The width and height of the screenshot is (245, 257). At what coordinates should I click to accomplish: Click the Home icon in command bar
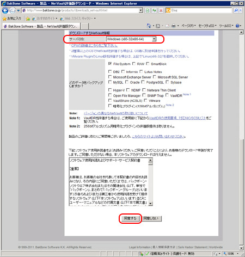coord(149,26)
